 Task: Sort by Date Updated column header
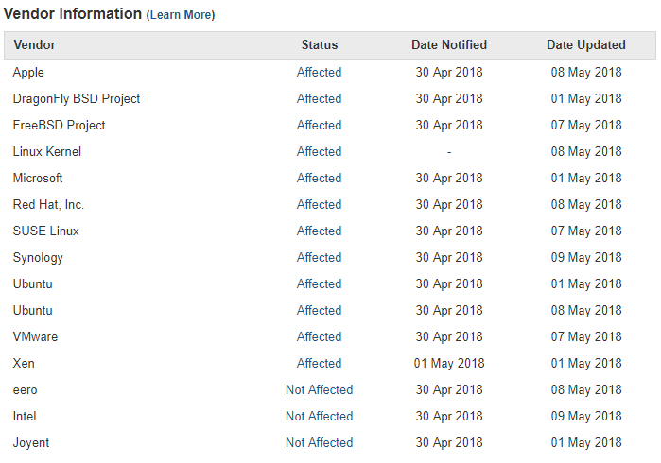(586, 44)
